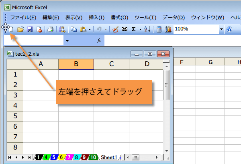Select row 1 header
Image resolution: width=241 pixels, height=164 pixels.
pos(15,75)
